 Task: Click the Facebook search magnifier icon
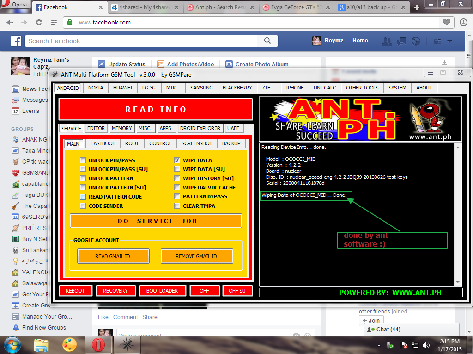(x=267, y=41)
